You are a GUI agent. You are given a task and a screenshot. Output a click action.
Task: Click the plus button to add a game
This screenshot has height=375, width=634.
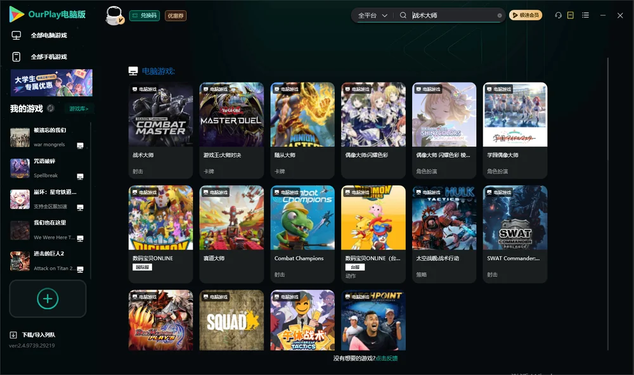tap(48, 298)
